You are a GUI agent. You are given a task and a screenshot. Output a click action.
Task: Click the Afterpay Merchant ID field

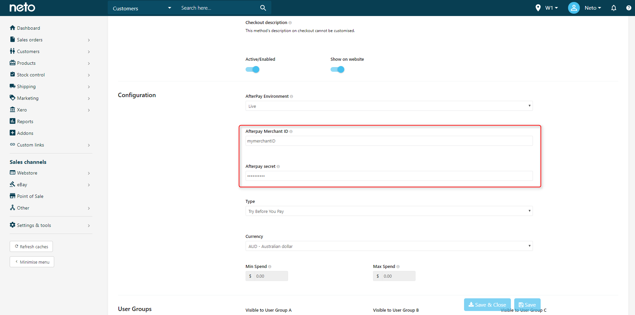[x=389, y=141]
